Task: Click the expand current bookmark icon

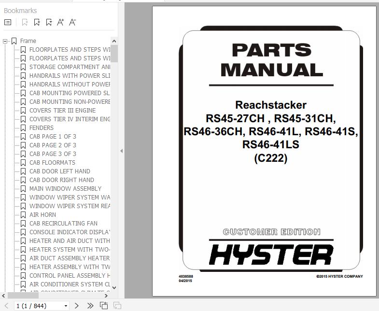Action: [x=49, y=23]
